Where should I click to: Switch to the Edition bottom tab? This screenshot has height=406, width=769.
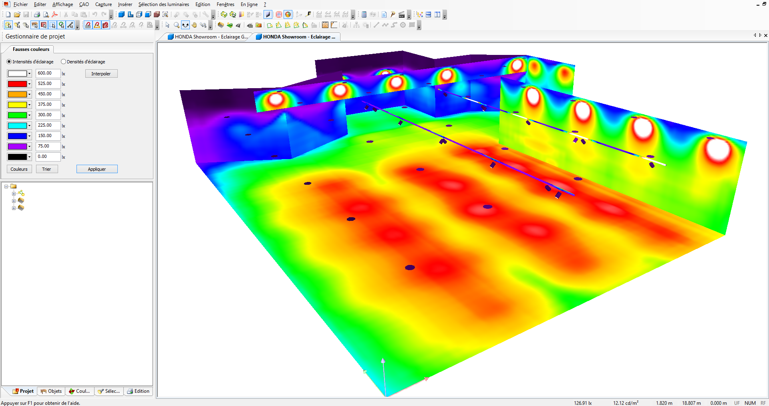138,391
